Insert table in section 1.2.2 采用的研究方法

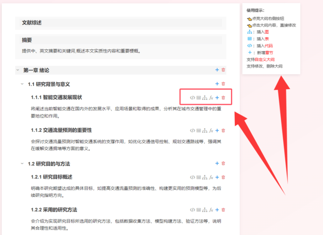199,210
